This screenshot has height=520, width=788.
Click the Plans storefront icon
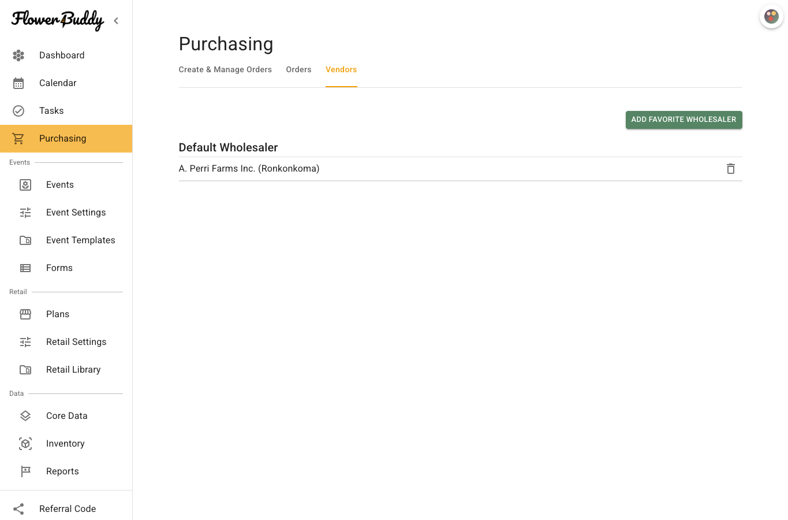tap(25, 314)
